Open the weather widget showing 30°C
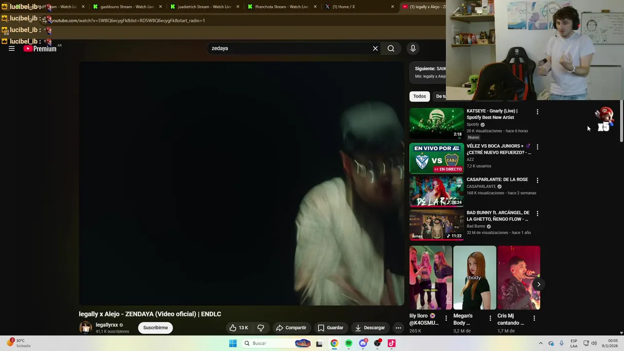The height and width of the screenshot is (351, 624). tap(19, 343)
